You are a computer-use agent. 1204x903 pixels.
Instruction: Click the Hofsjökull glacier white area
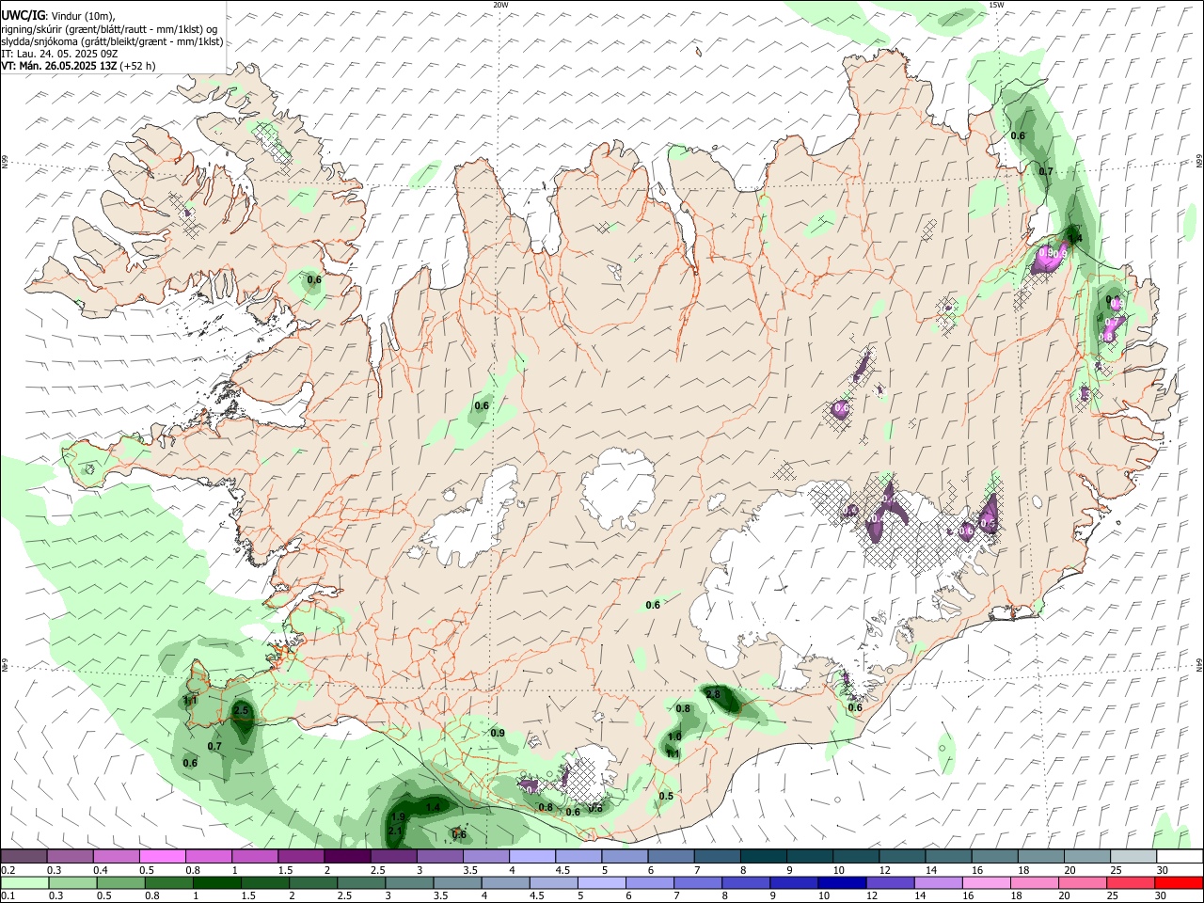(x=618, y=486)
